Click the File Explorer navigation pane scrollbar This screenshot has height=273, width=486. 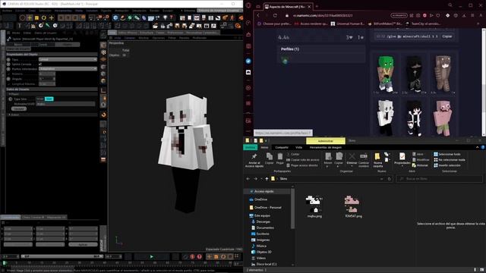(292, 208)
